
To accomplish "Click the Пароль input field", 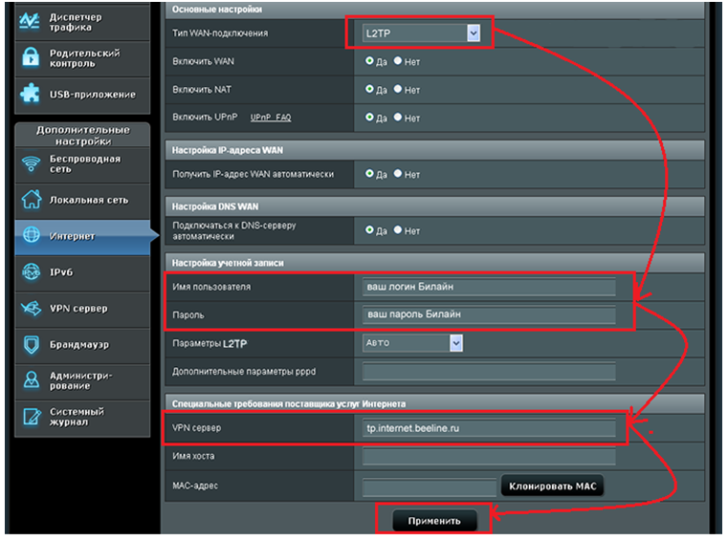I will point(489,314).
